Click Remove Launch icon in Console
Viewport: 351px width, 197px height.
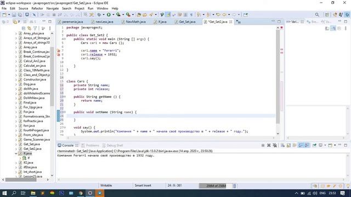[x=269, y=146]
